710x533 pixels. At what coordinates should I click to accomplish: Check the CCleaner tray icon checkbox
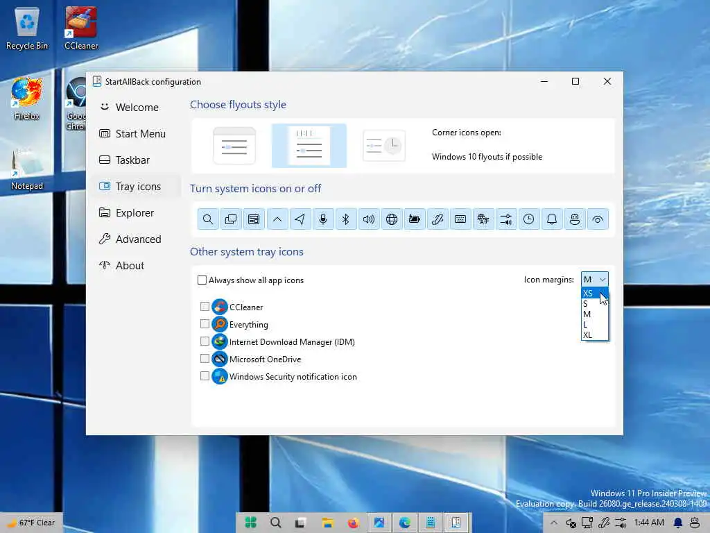(x=205, y=306)
